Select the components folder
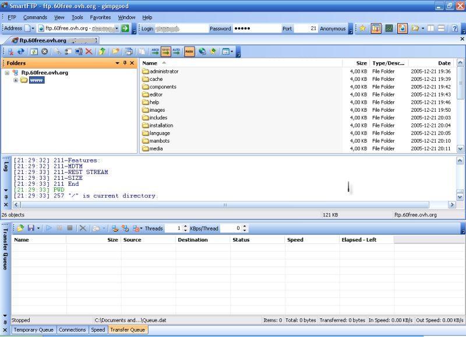Viewport: 466px width, 337px height. [159, 87]
